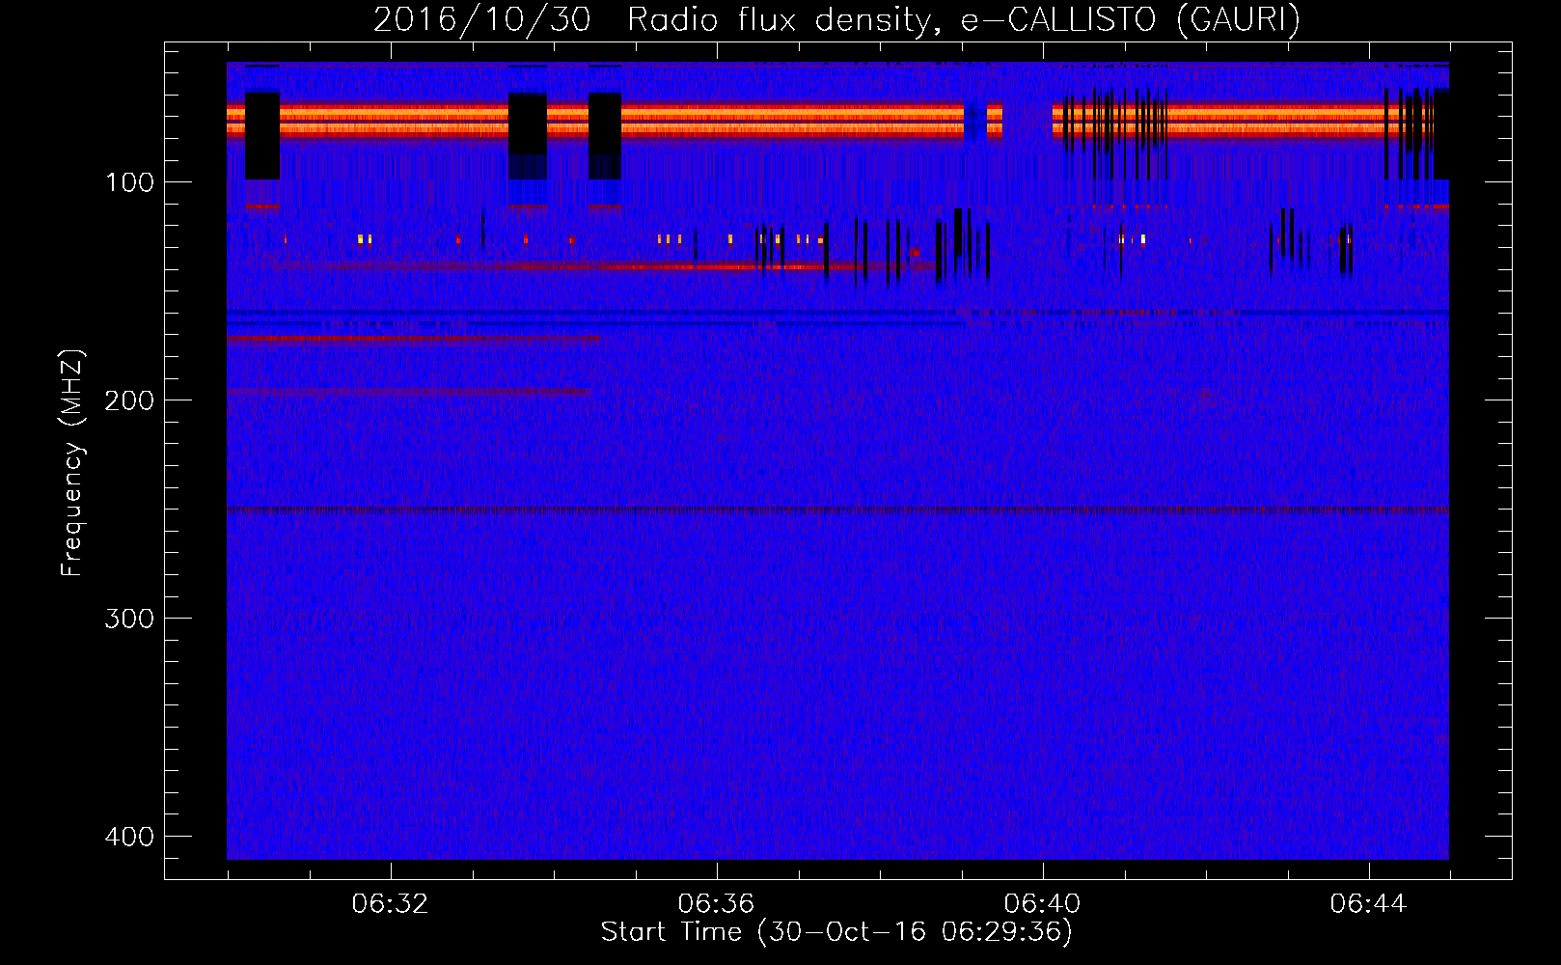Viewport: 1561px width, 965px height.
Task: Click the '06:36' time tick label
Action: (x=716, y=904)
